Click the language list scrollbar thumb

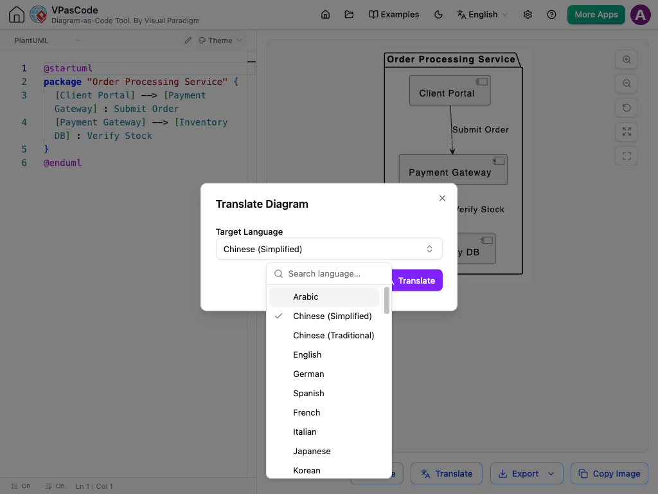click(x=386, y=300)
